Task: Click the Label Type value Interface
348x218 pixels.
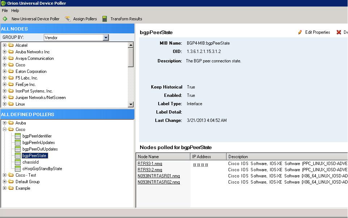Action: [x=194, y=104]
